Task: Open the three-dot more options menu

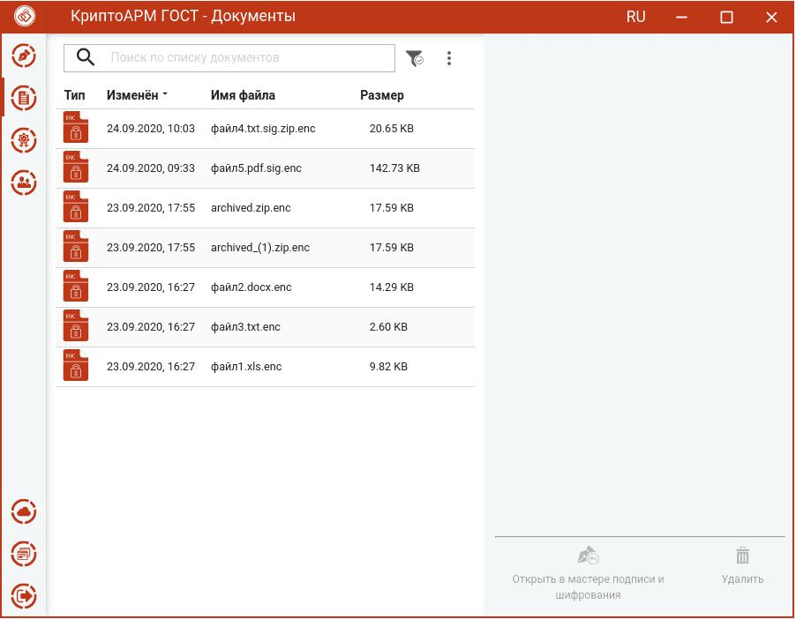Action: tap(449, 58)
